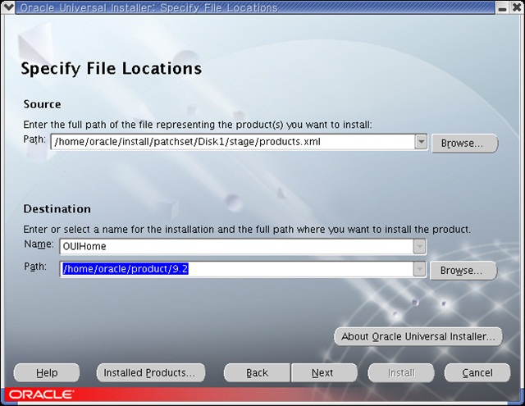The width and height of the screenshot is (525, 406).
Task: Click the Source section label
Action: [42, 104]
